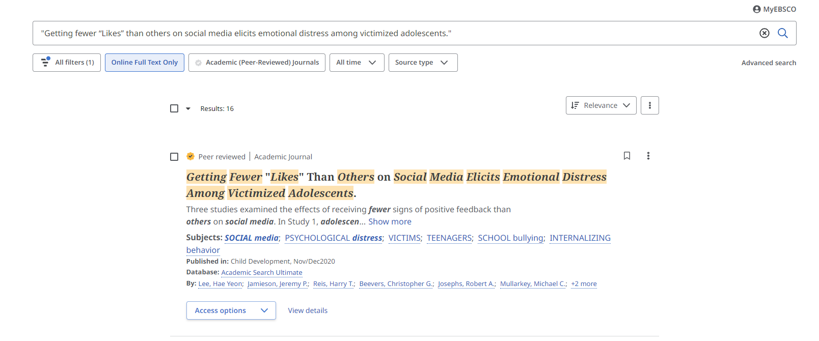This screenshot has height=341, width=819.
Task: Open the INTERNALIZING behavior subject link
Action: (x=580, y=238)
